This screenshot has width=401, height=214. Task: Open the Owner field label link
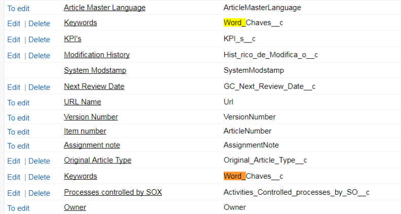coord(75,207)
